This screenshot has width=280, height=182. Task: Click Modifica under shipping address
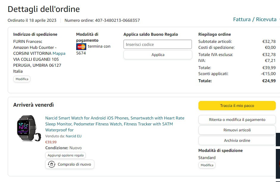[22, 79]
